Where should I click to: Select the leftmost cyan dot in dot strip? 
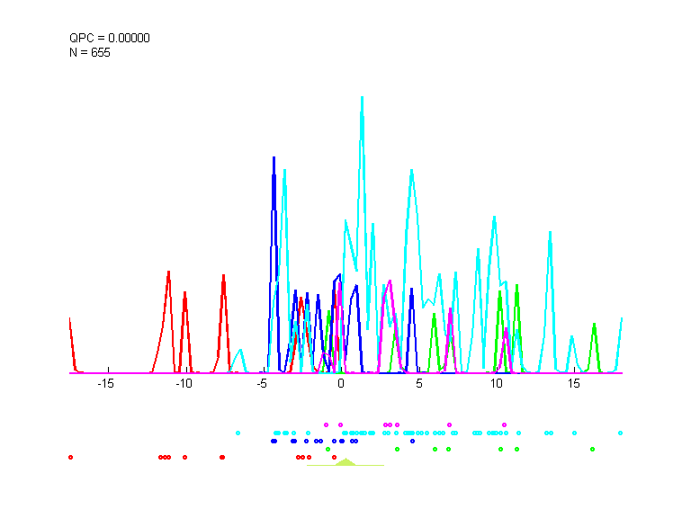click(x=238, y=433)
